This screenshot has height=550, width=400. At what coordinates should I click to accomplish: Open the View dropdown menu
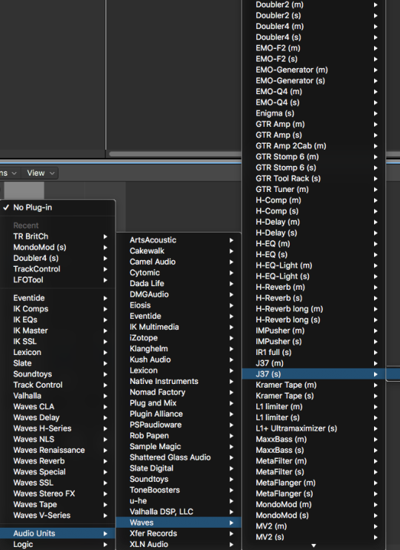tap(40, 173)
